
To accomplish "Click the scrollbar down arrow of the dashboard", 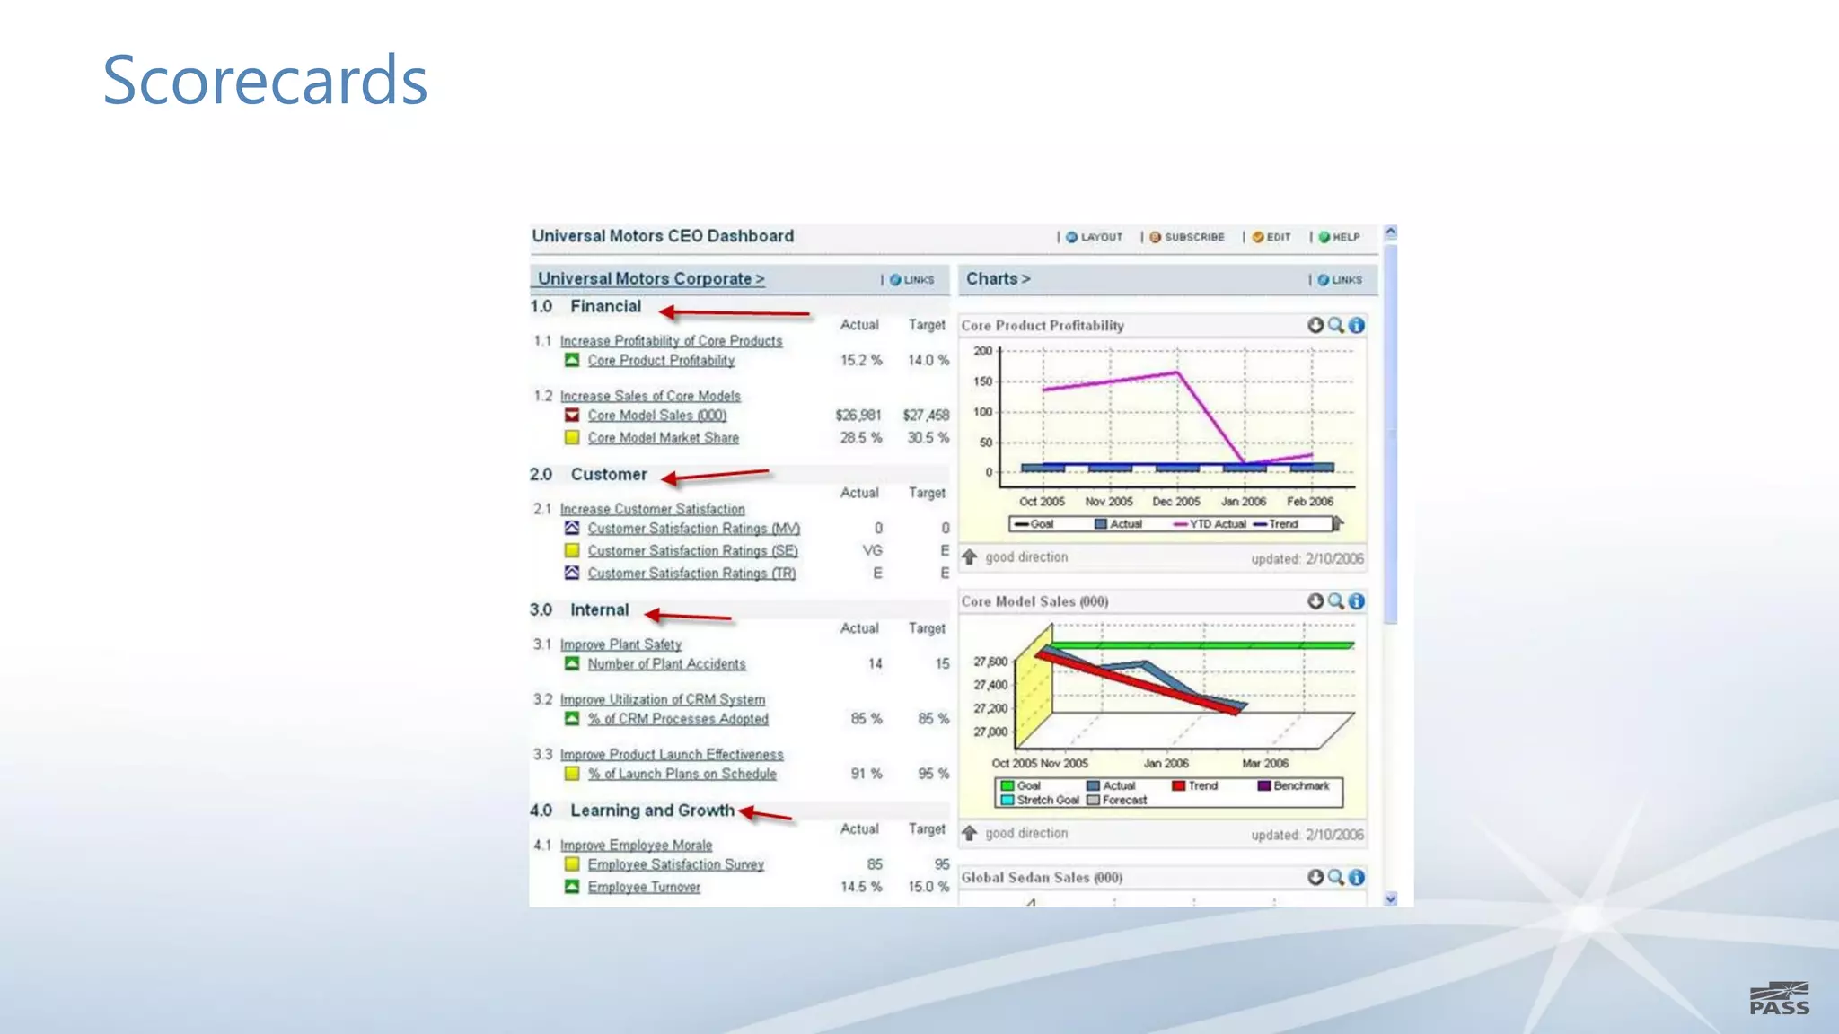I will pyautogui.click(x=1391, y=898).
